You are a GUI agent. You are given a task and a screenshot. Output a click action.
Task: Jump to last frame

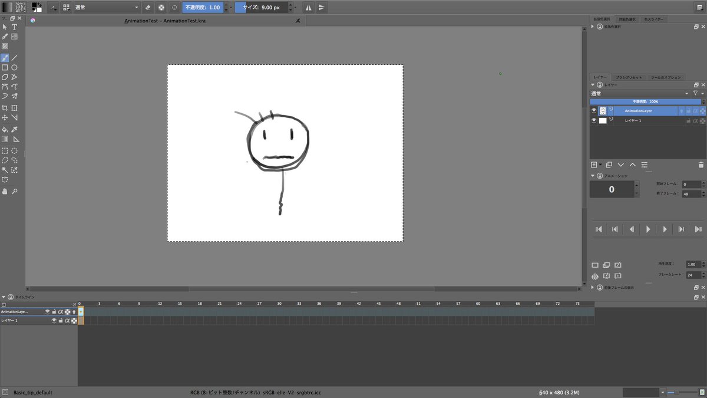pyautogui.click(x=698, y=229)
